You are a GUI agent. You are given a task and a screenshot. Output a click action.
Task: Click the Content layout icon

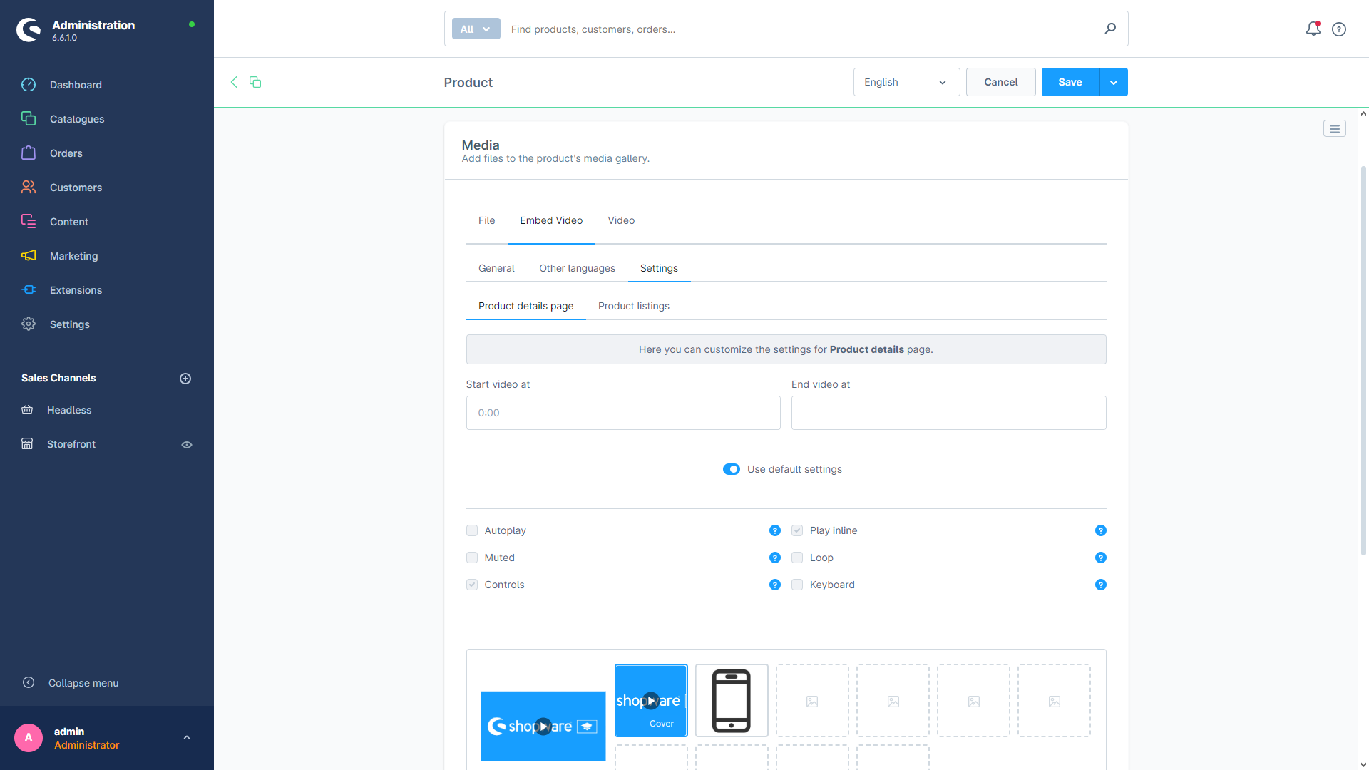pos(29,222)
